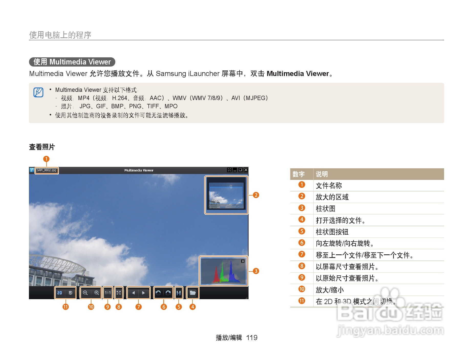Screen dimensions: 473x357
Task: Click table row 以屏幕尺寸查看照片。
Action: click(367, 267)
